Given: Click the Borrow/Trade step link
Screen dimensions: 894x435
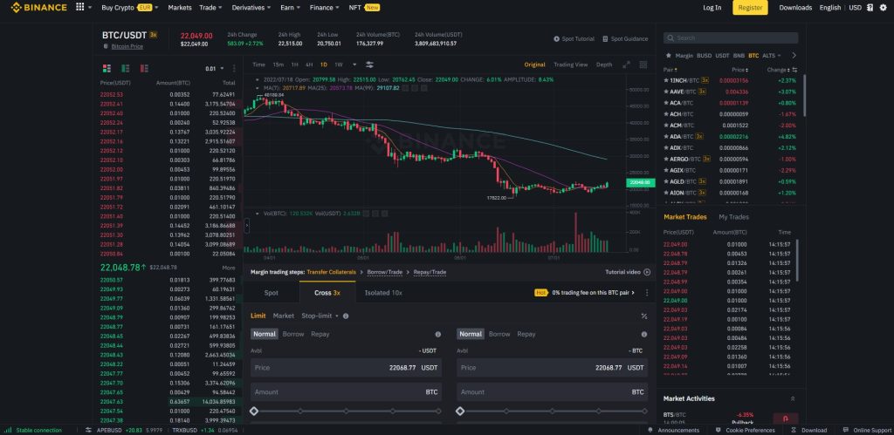Looking at the screenshot, I should point(385,272).
